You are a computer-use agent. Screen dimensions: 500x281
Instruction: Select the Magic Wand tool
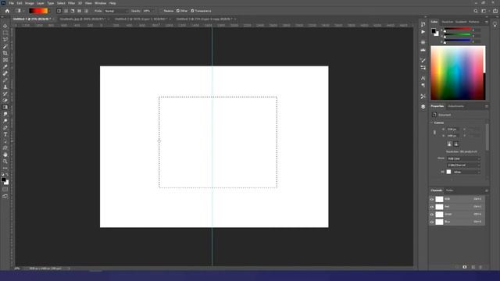(5, 46)
